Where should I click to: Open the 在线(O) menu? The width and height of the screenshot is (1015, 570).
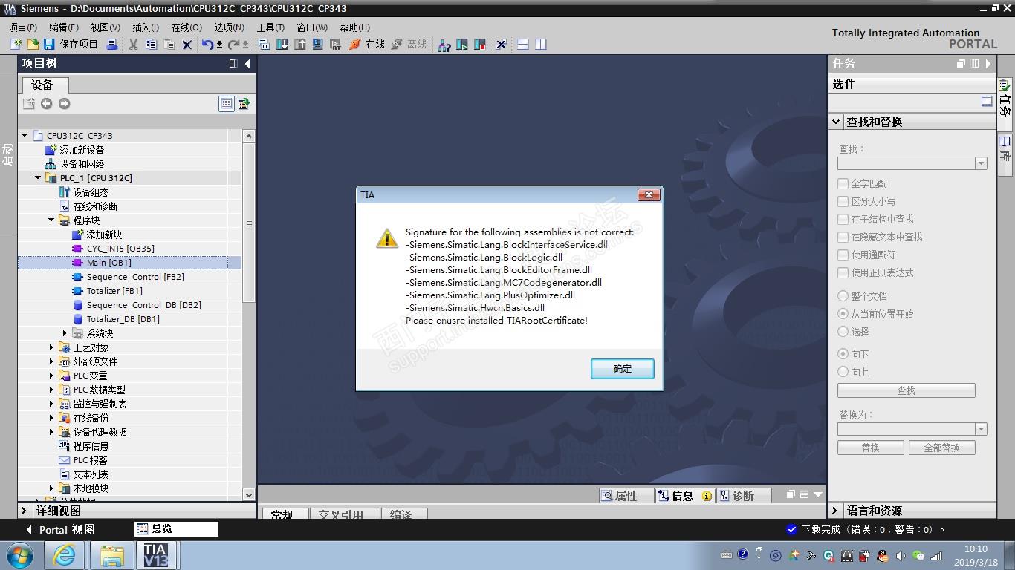point(187,27)
